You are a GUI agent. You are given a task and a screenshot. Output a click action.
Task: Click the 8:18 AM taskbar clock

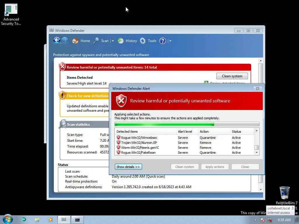[284, 220]
